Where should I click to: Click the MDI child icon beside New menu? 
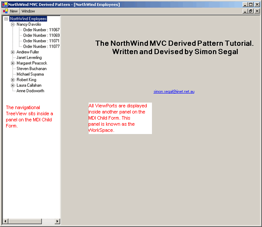click(5, 11)
